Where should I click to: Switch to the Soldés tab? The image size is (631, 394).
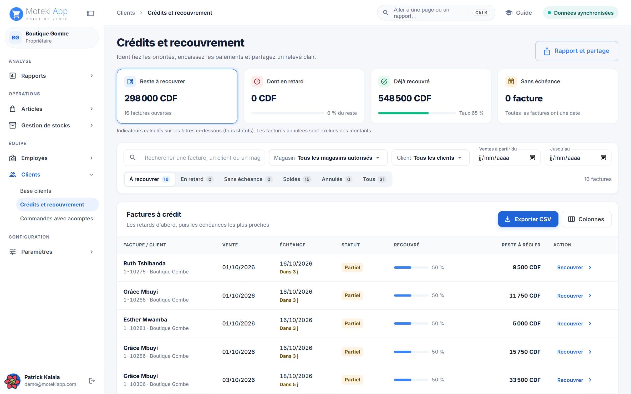tap(297, 179)
